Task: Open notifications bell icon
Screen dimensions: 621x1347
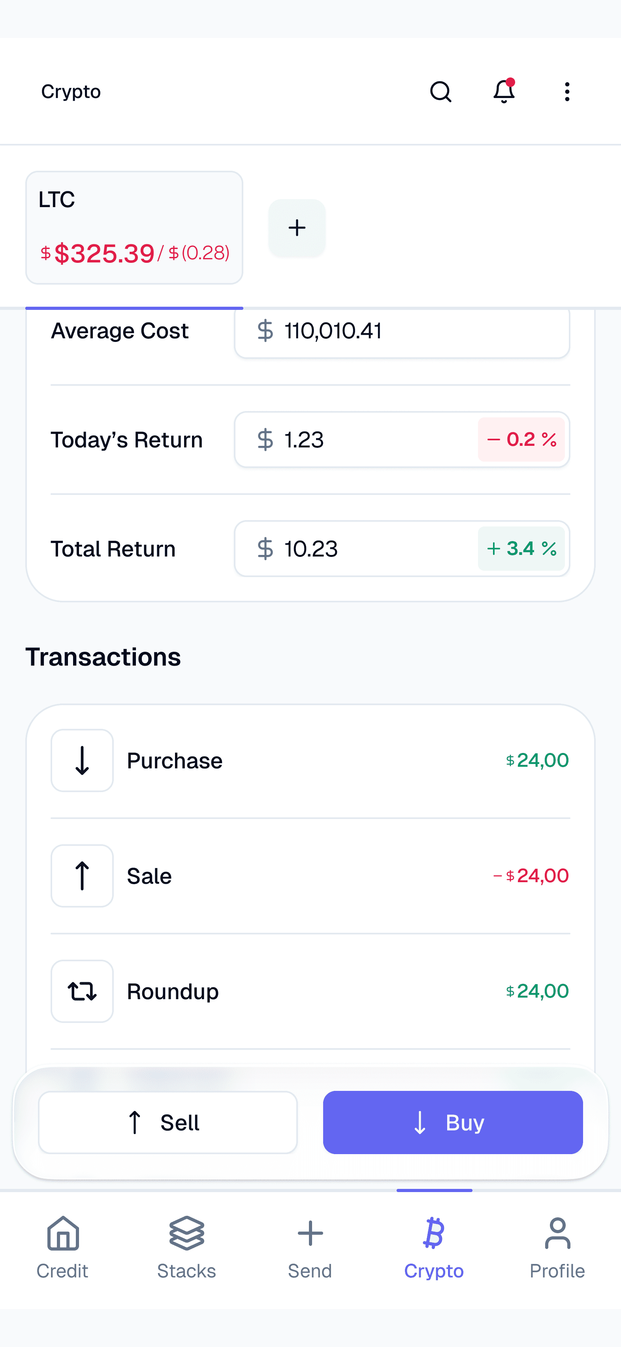Action: click(x=504, y=92)
